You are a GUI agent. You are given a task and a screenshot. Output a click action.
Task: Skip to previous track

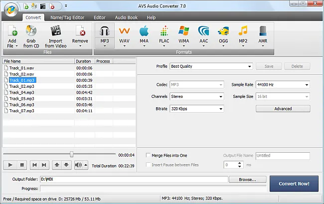click(35, 165)
